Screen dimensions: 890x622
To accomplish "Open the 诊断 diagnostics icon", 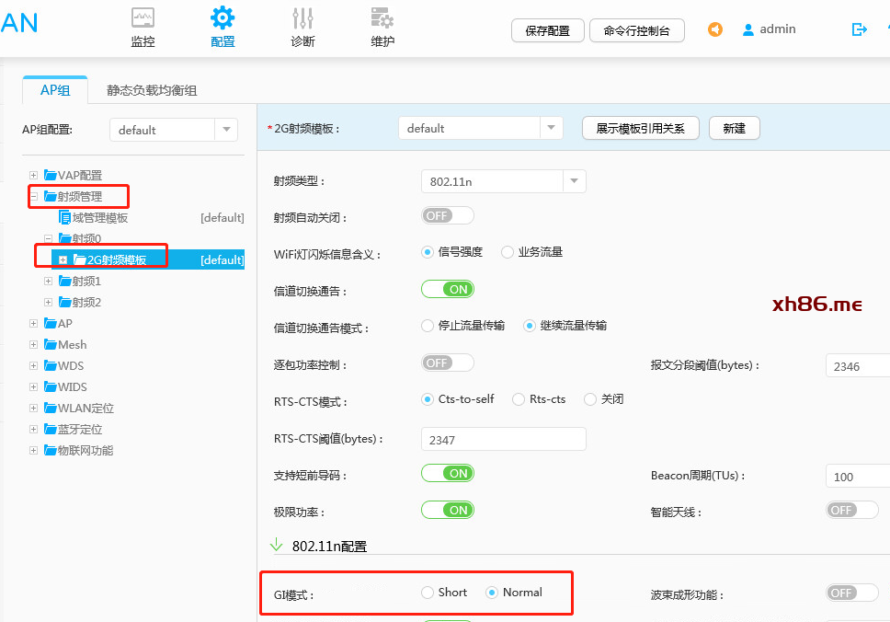I will pos(302,17).
